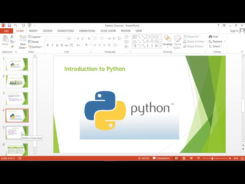Open the Select dropdown in Editing
The height and width of the screenshot is (184, 245).
click(215, 46)
